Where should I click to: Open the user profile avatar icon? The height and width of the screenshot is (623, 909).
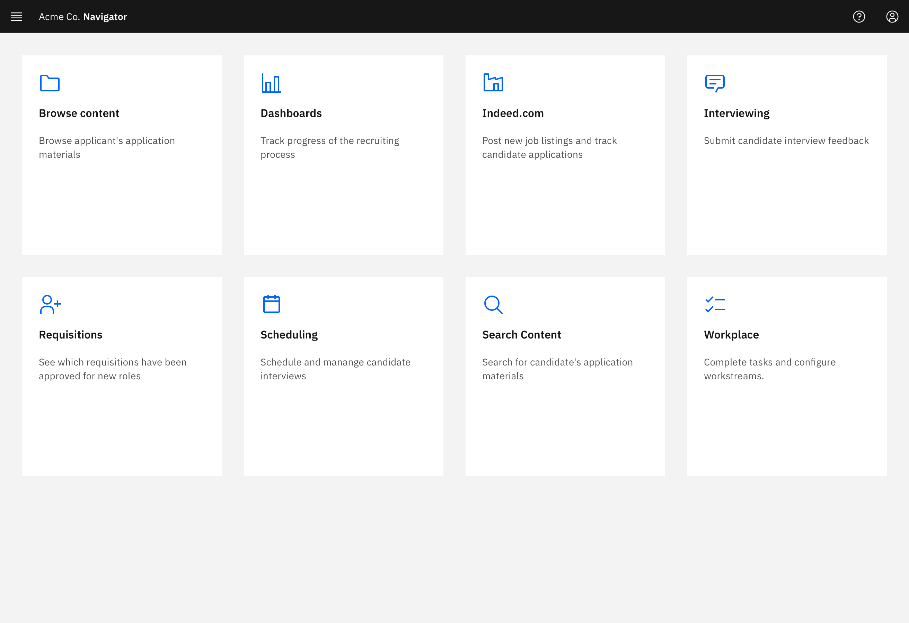pyautogui.click(x=892, y=16)
